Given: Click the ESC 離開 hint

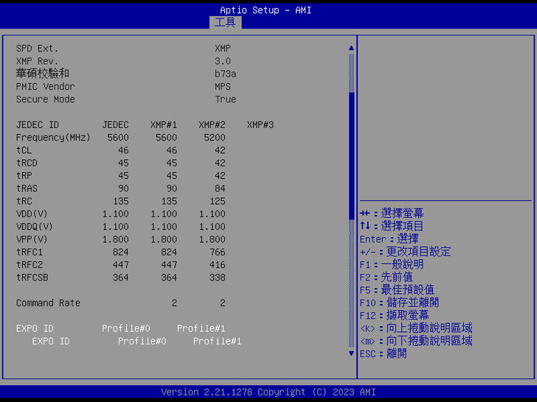Looking at the screenshot, I should [x=384, y=353].
